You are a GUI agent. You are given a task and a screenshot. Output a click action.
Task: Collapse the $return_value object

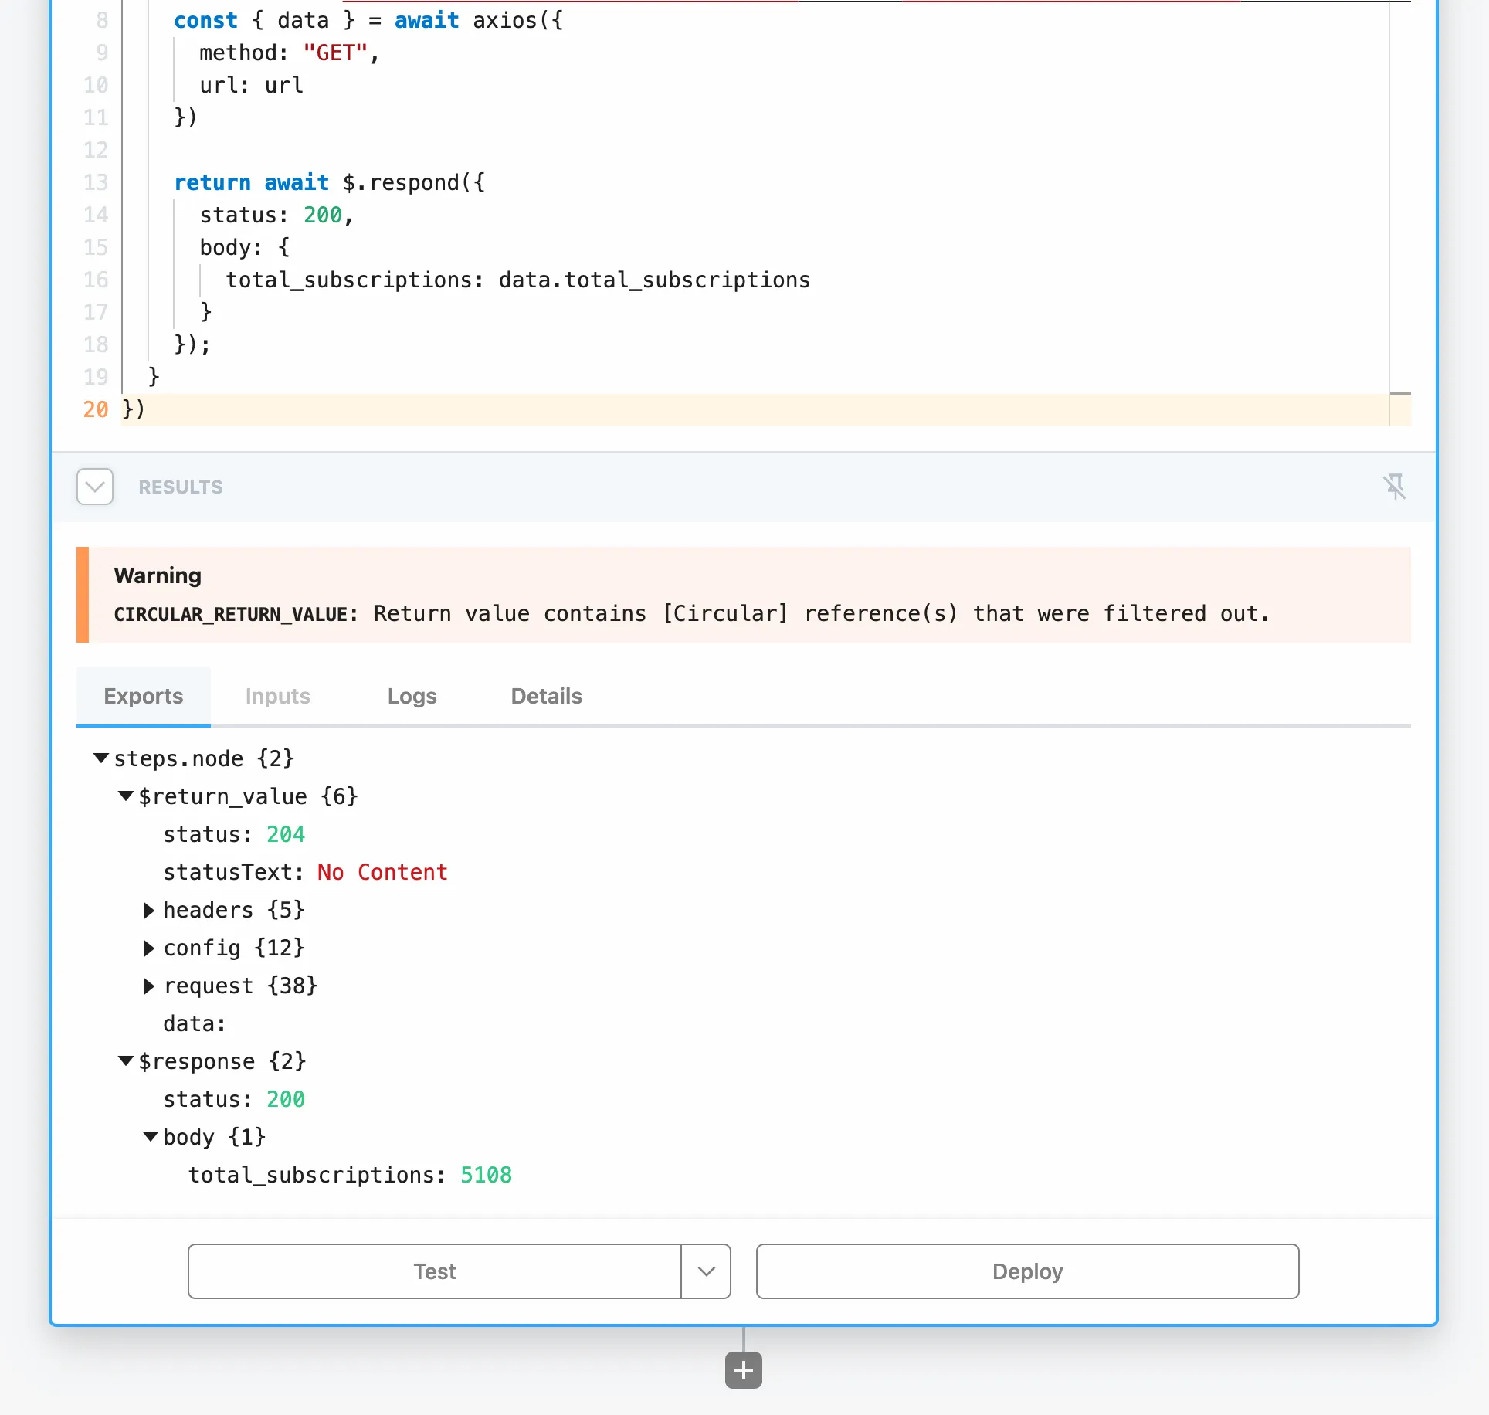tap(126, 796)
